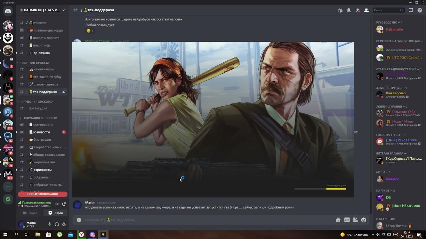Open Yandex Browser from the taskbar
This screenshot has width=426, height=239.
tap(81, 235)
